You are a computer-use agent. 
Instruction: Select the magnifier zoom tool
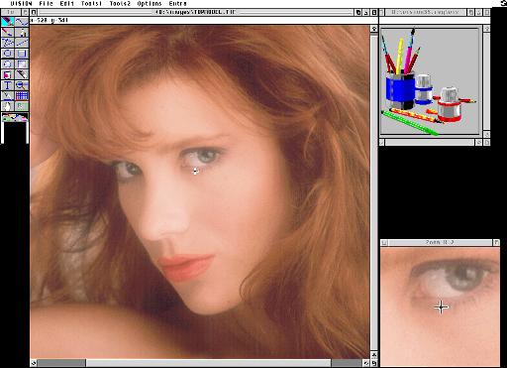(22, 85)
